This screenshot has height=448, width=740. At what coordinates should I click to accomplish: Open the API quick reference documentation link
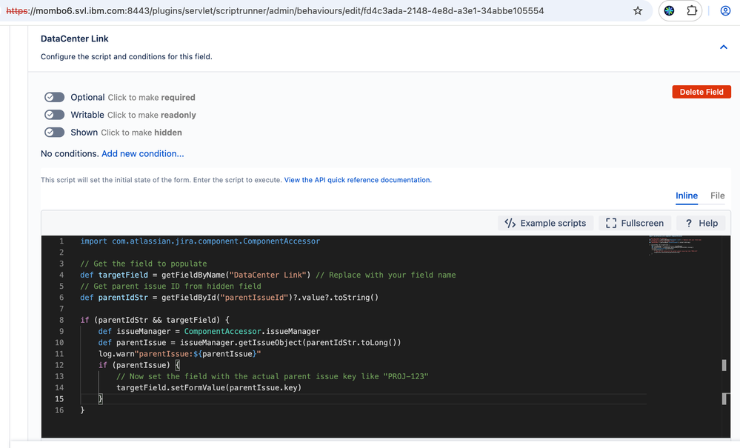pos(358,180)
